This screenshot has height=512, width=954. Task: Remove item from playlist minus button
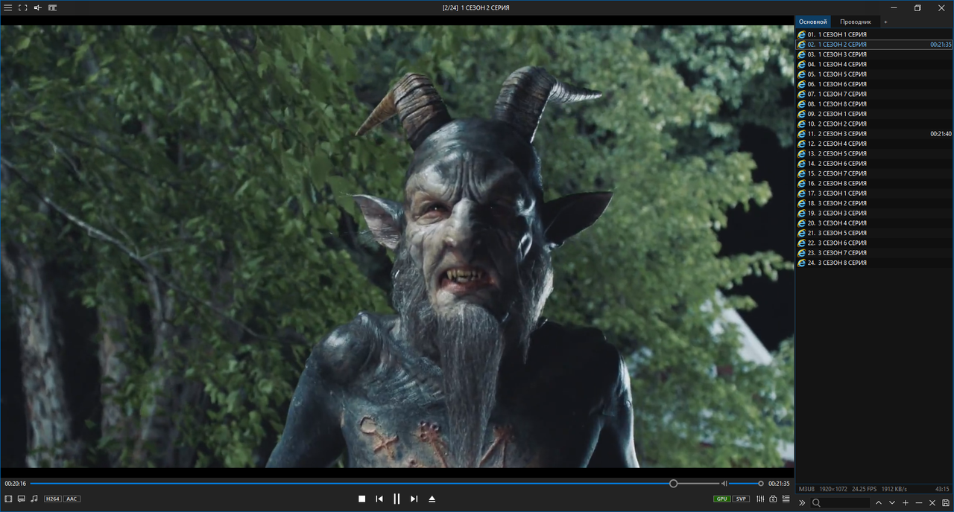pos(919,503)
